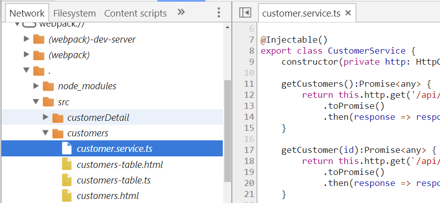Click the @Injectable() decorator text
440x203 pixels.
(x=294, y=40)
